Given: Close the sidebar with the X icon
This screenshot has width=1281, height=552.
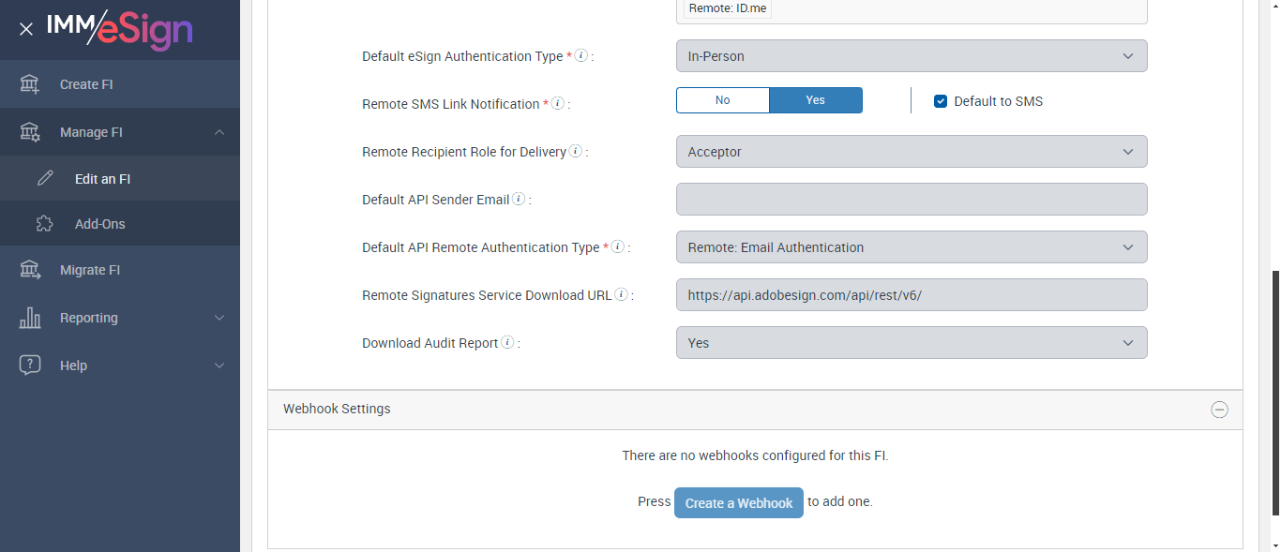Looking at the screenshot, I should coord(26,29).
